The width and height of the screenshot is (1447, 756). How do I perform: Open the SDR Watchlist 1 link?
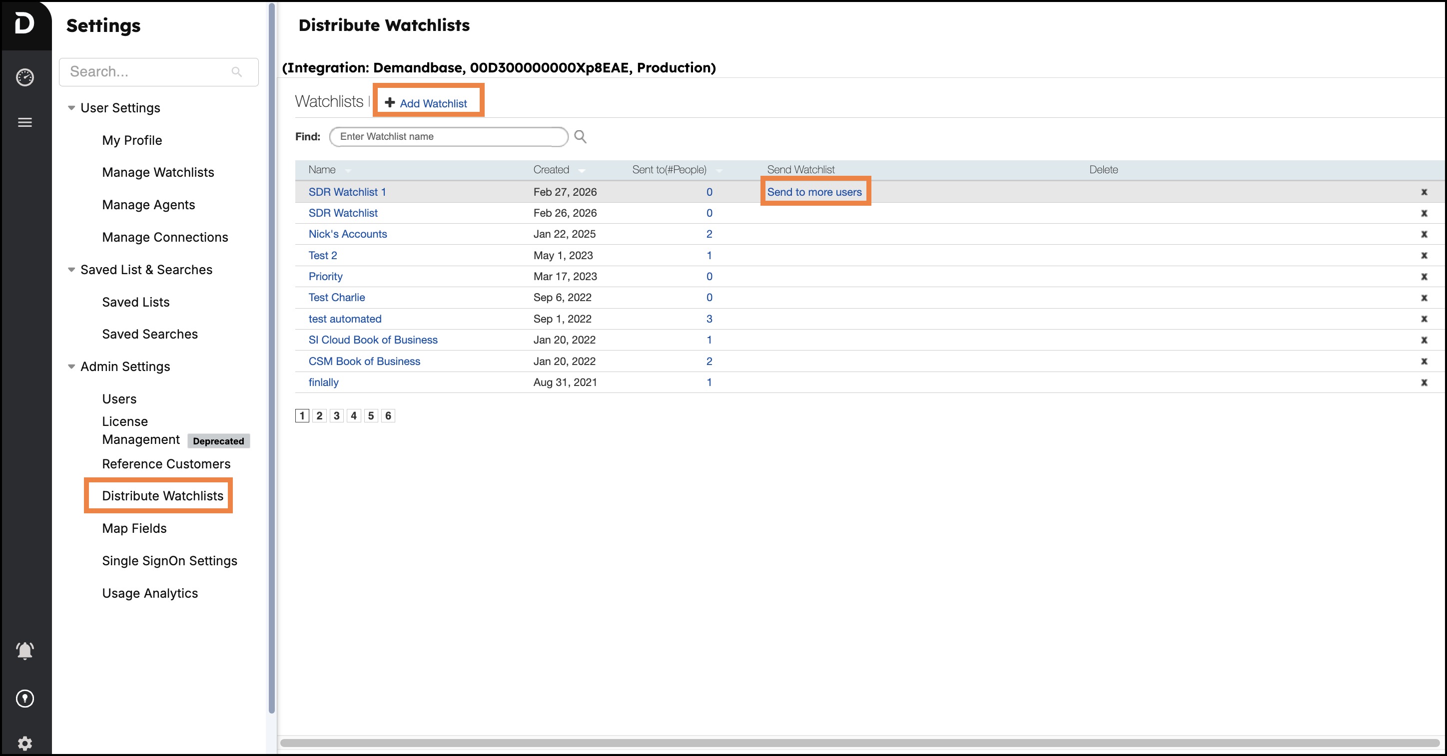(x=347, y=192)
